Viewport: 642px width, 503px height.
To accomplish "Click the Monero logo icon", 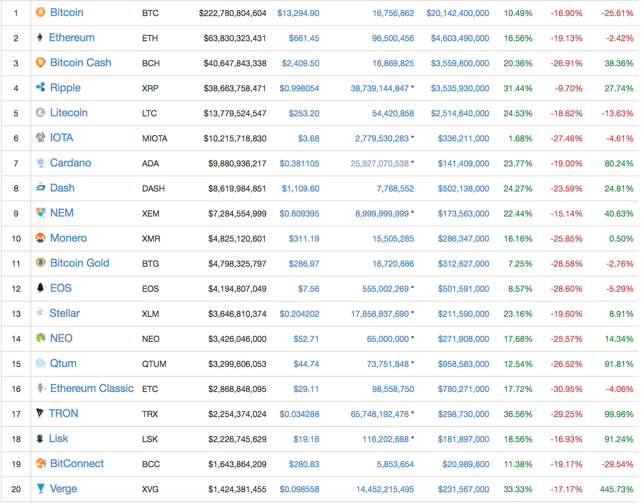I will pos(40,238).
